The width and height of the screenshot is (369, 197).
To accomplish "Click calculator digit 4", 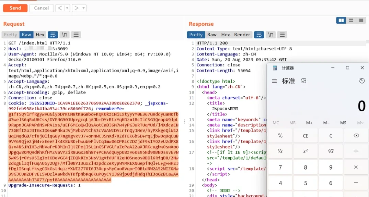I will (280, 183).
